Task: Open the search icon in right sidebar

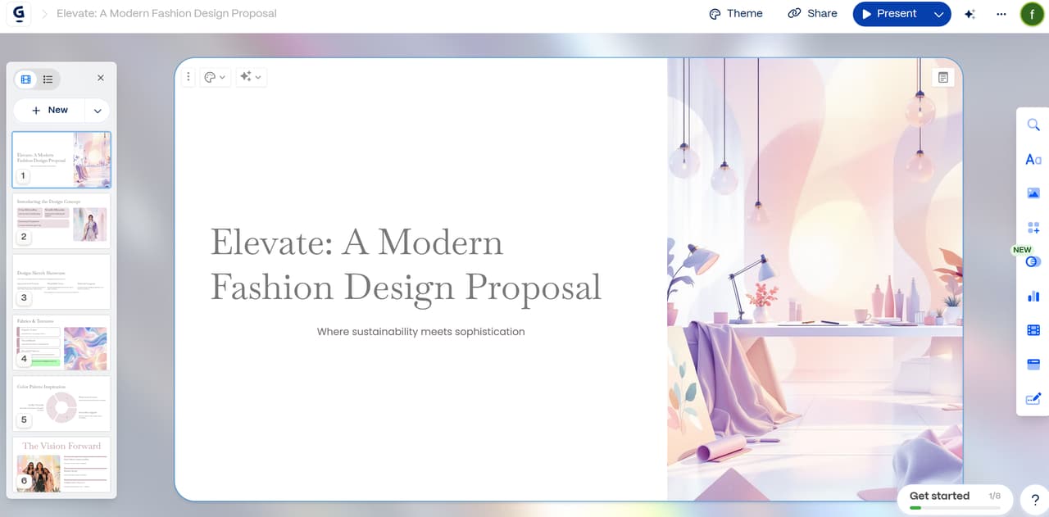Action: click(x=1033, y=125)
